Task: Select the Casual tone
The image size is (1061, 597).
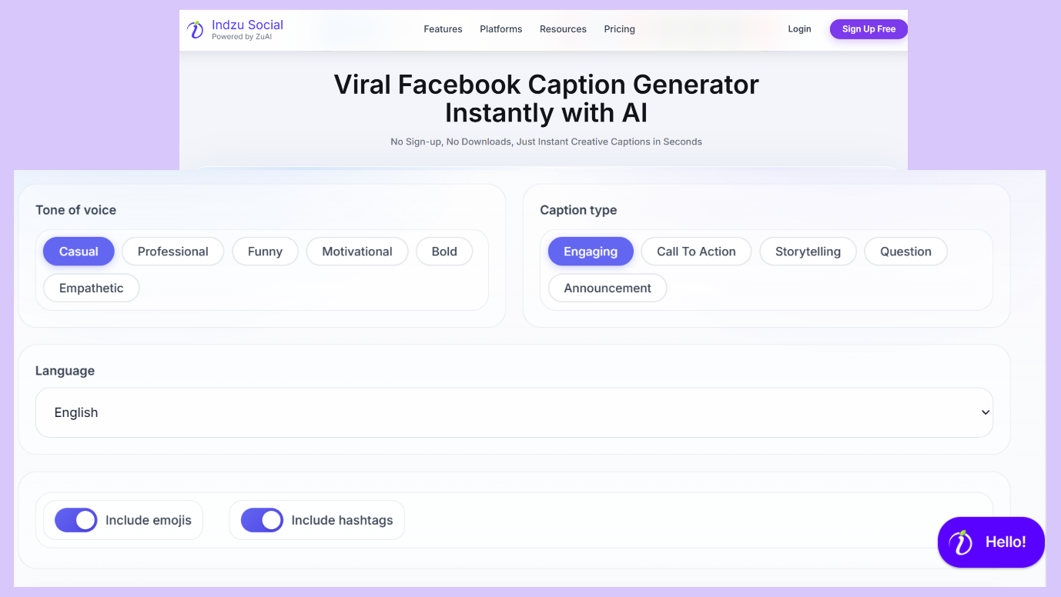Action: tap(79, 252)
